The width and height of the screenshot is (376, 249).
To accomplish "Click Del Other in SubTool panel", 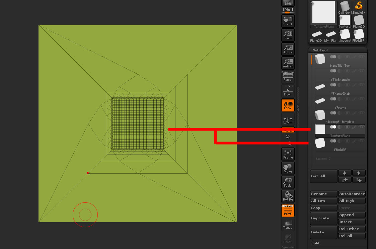I will tap(352, 229).
